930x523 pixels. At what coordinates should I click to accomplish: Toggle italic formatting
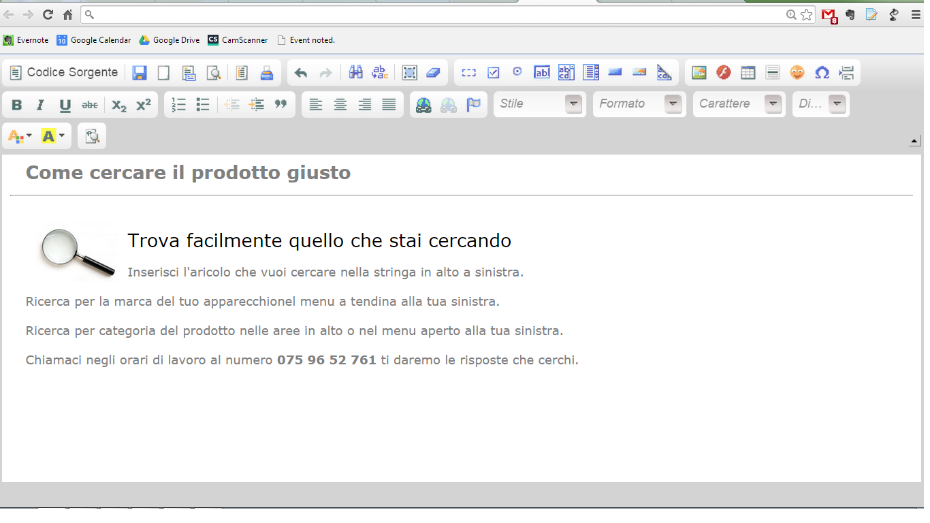click(41, 105)
